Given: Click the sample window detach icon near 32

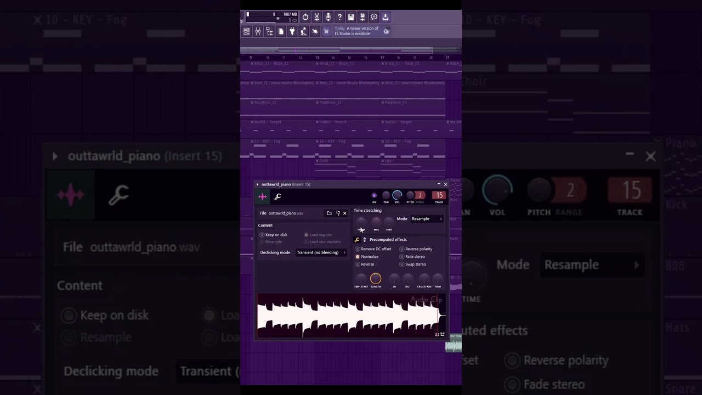Looking at the screenshot, I should (x=443, y=334).
